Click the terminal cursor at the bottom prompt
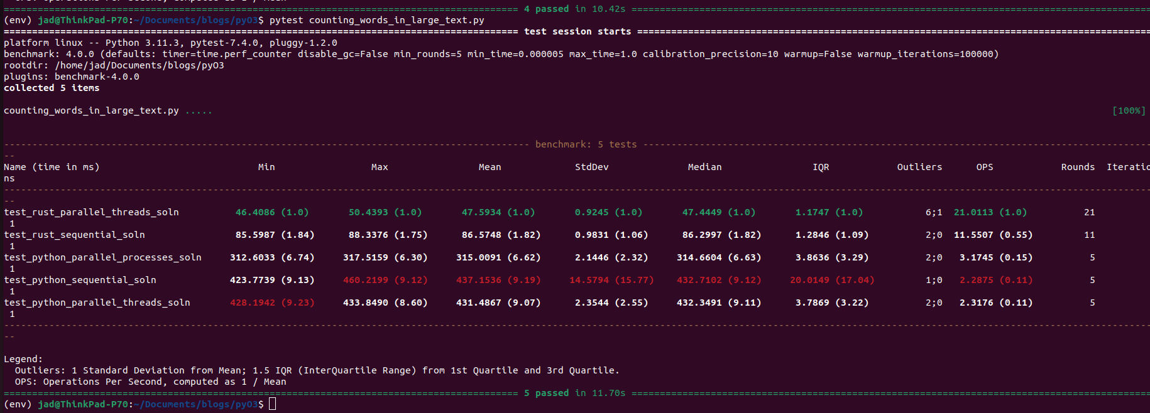The width and height of the screenshot is (1150, 413). click(272, 404)
